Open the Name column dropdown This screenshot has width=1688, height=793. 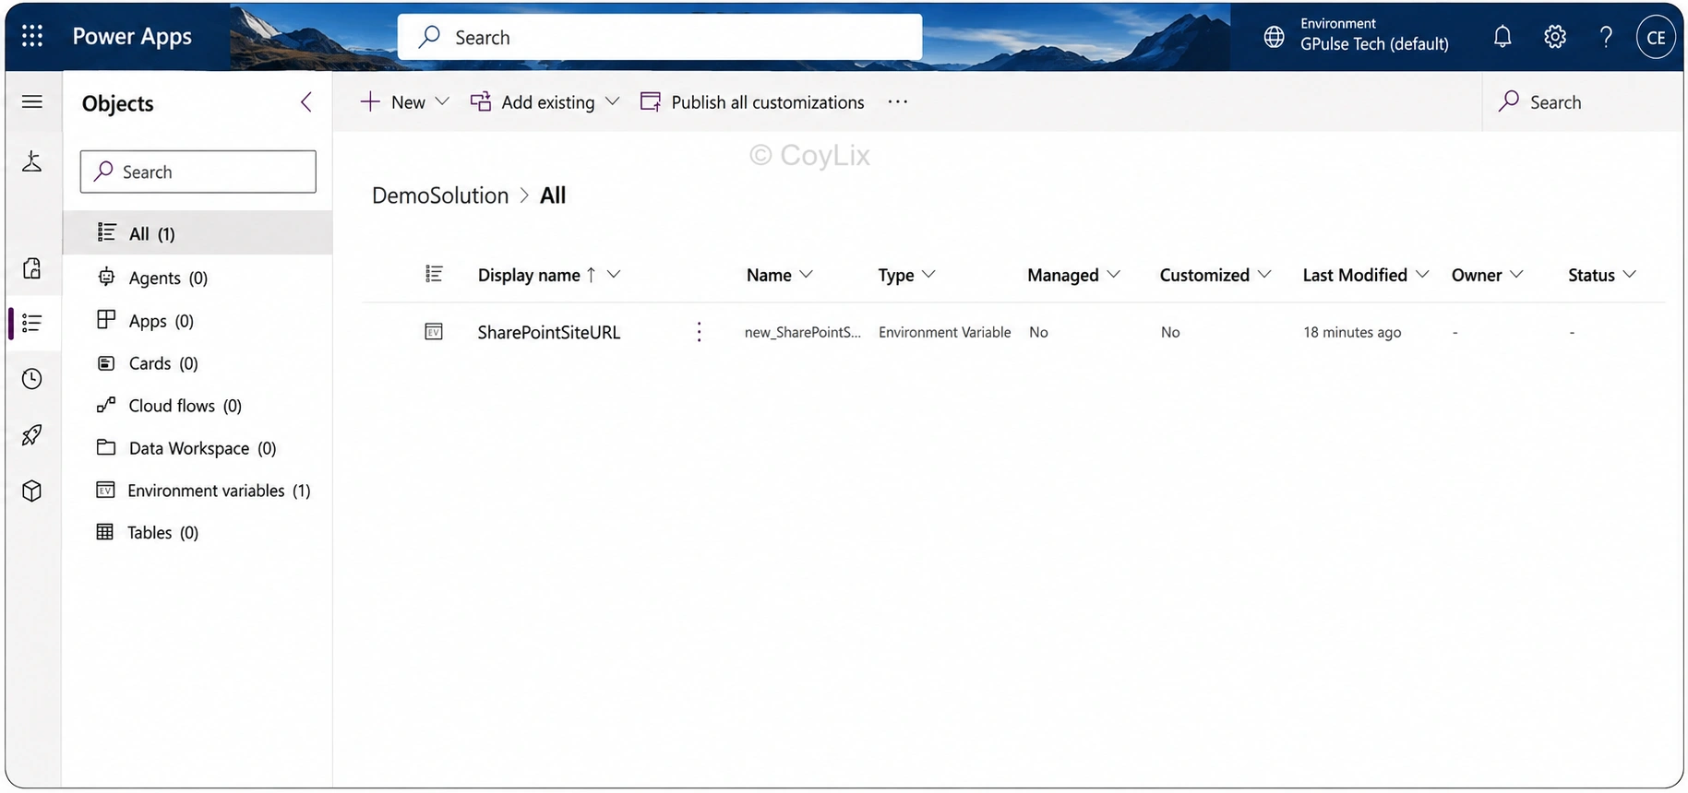click(806, 275)
